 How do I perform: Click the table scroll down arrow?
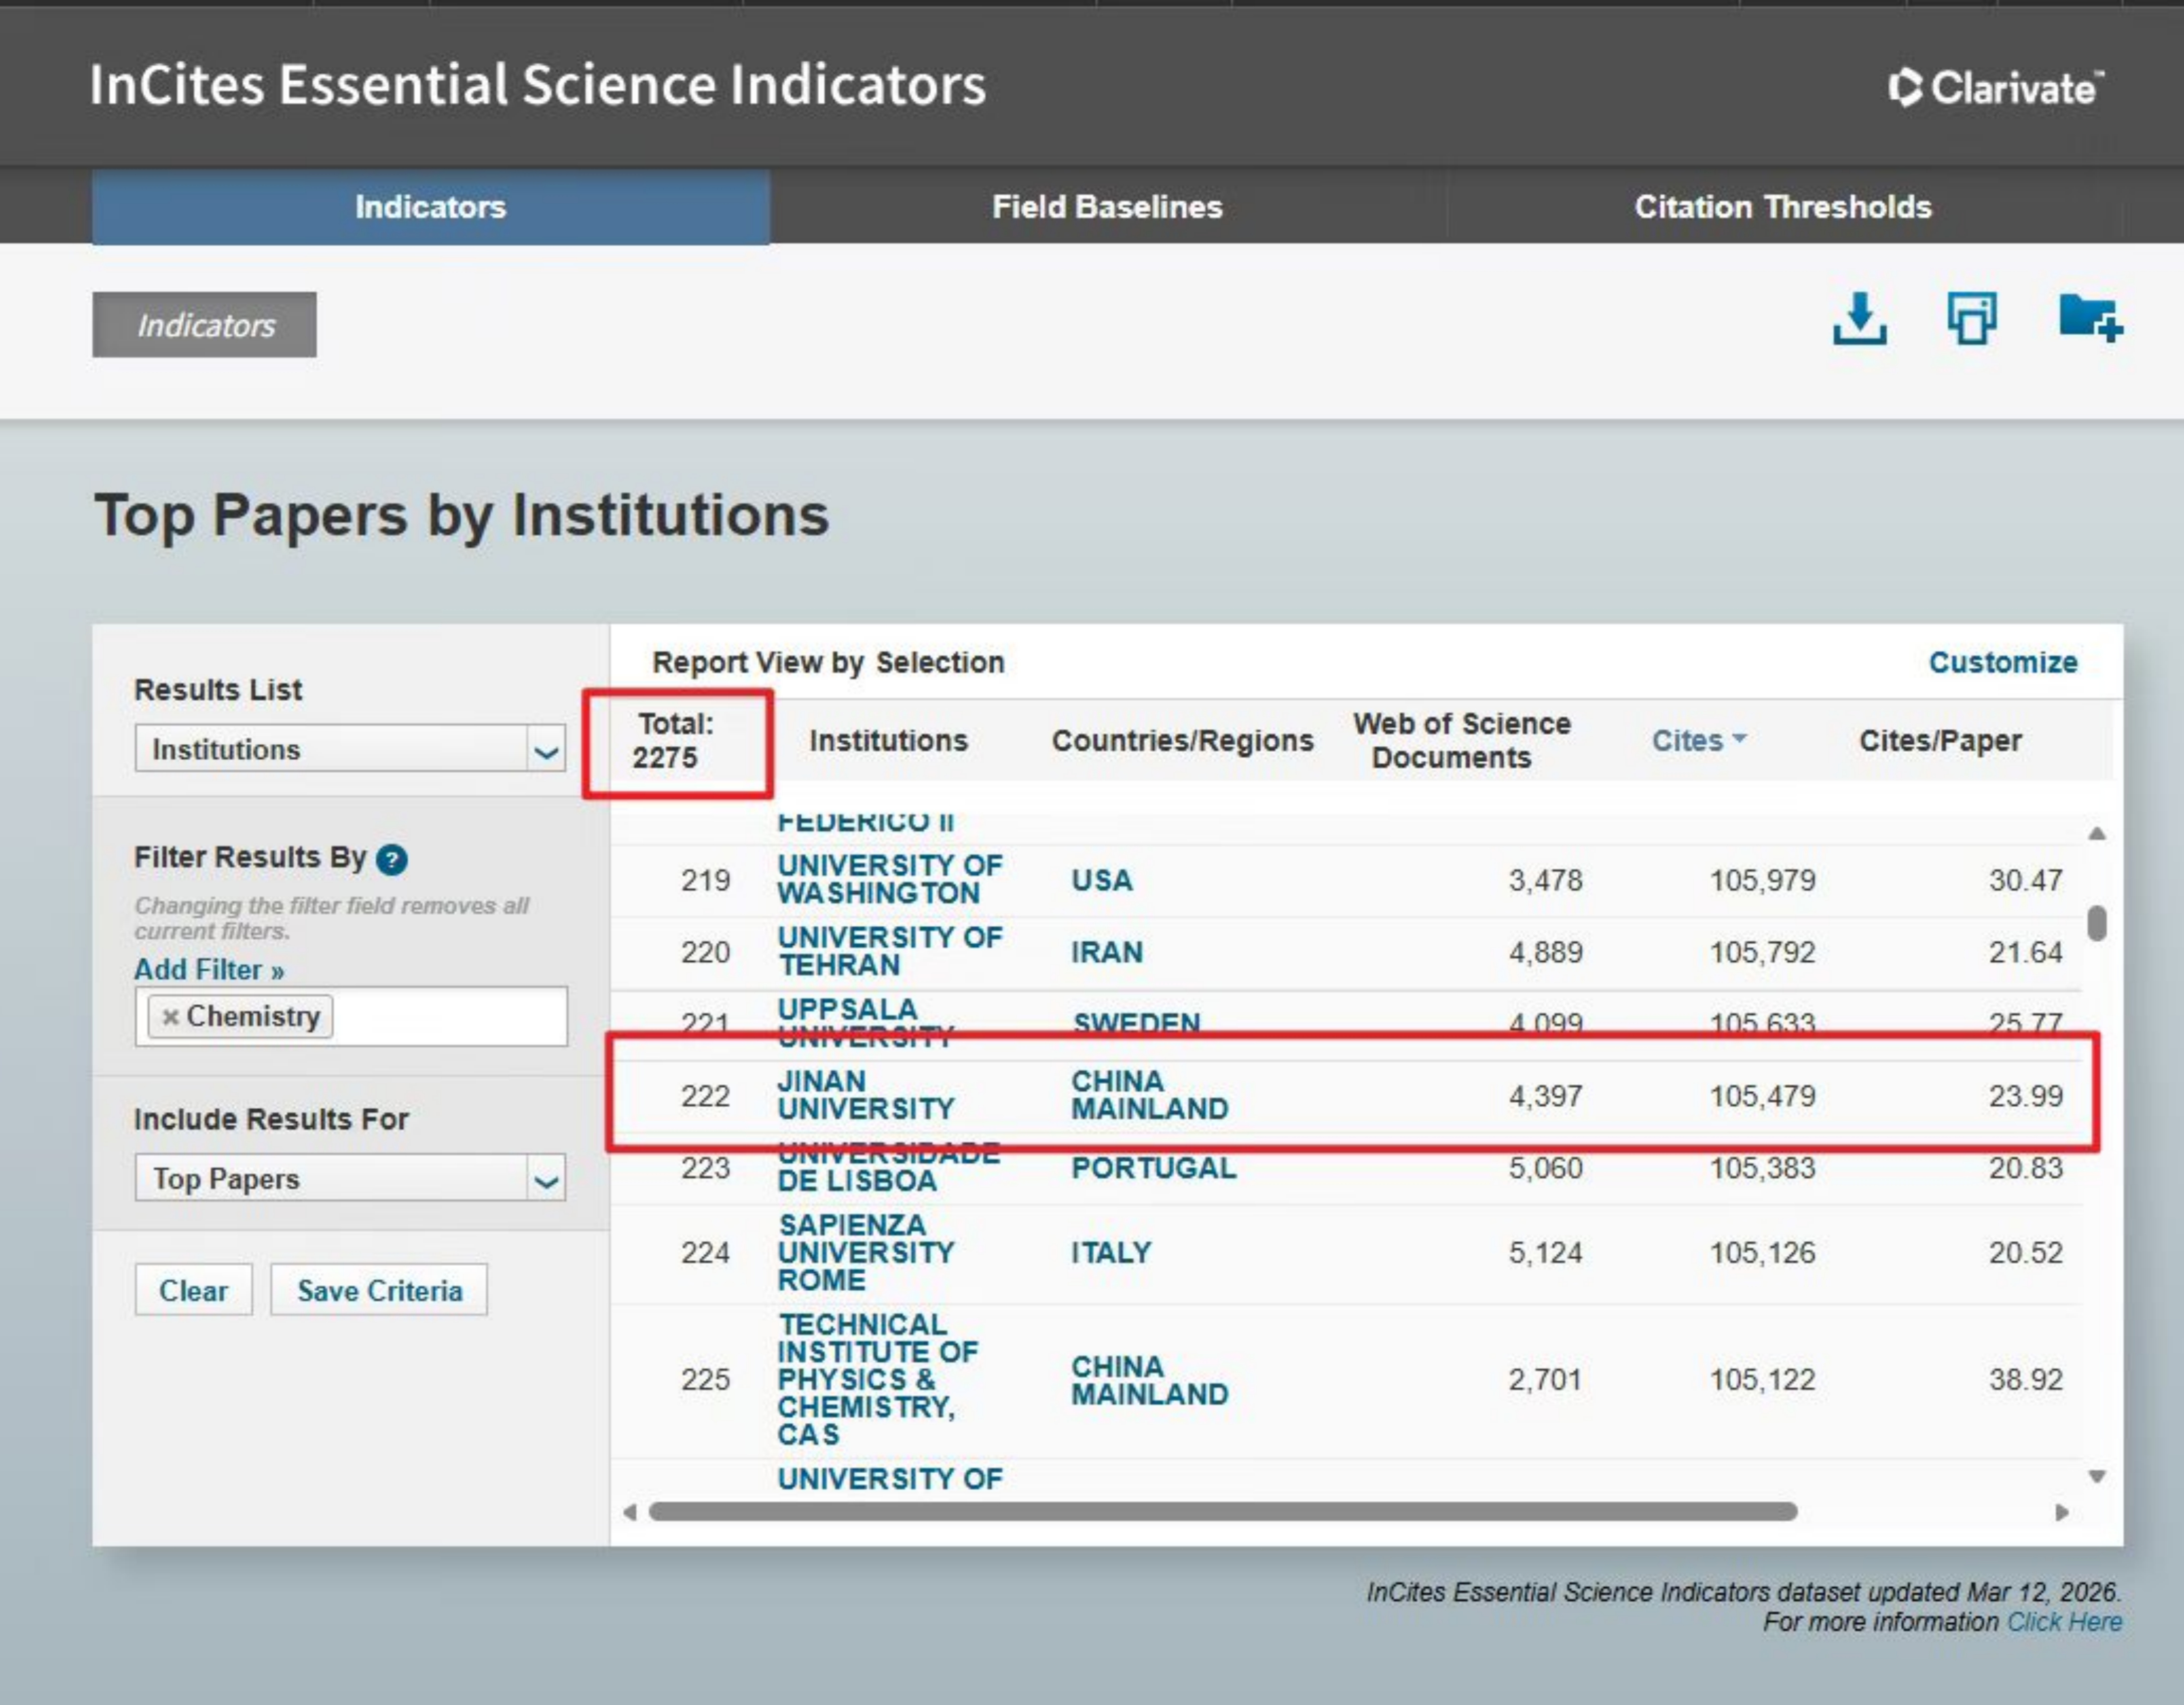(x=2097, y=1476)
